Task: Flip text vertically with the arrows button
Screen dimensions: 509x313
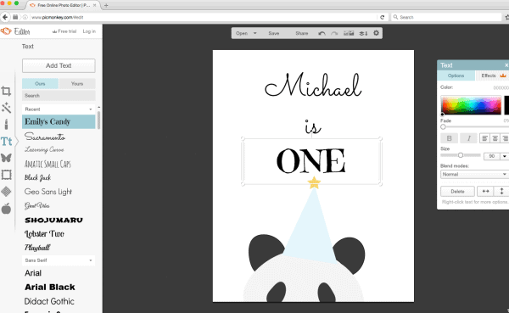Action: (x=501, y=191)
